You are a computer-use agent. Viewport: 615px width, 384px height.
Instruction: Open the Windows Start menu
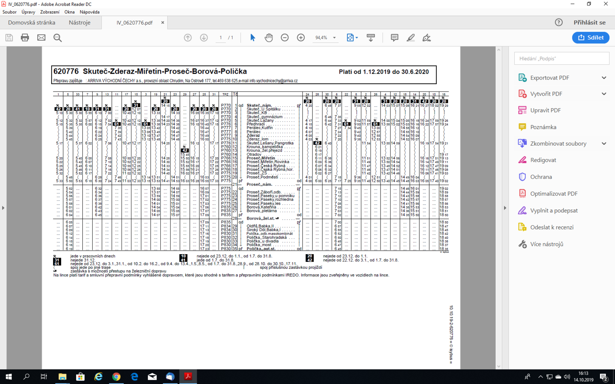point(9,377)
